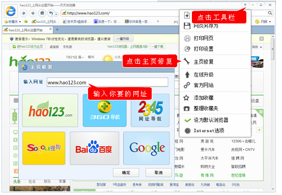Choose the 2345 网址导航 tile

pos(150,110)
